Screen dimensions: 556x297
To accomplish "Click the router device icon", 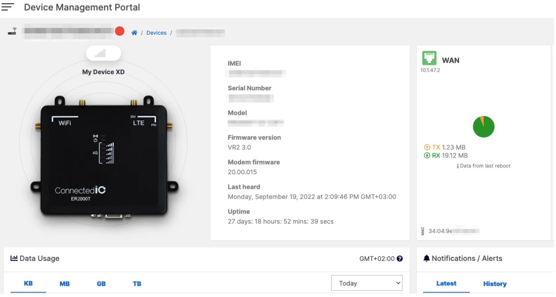I will [12, 32].
